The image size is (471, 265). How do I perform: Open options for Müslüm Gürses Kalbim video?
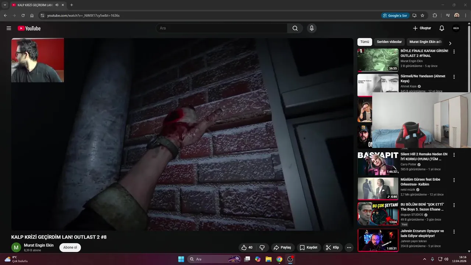click(454, 180)
